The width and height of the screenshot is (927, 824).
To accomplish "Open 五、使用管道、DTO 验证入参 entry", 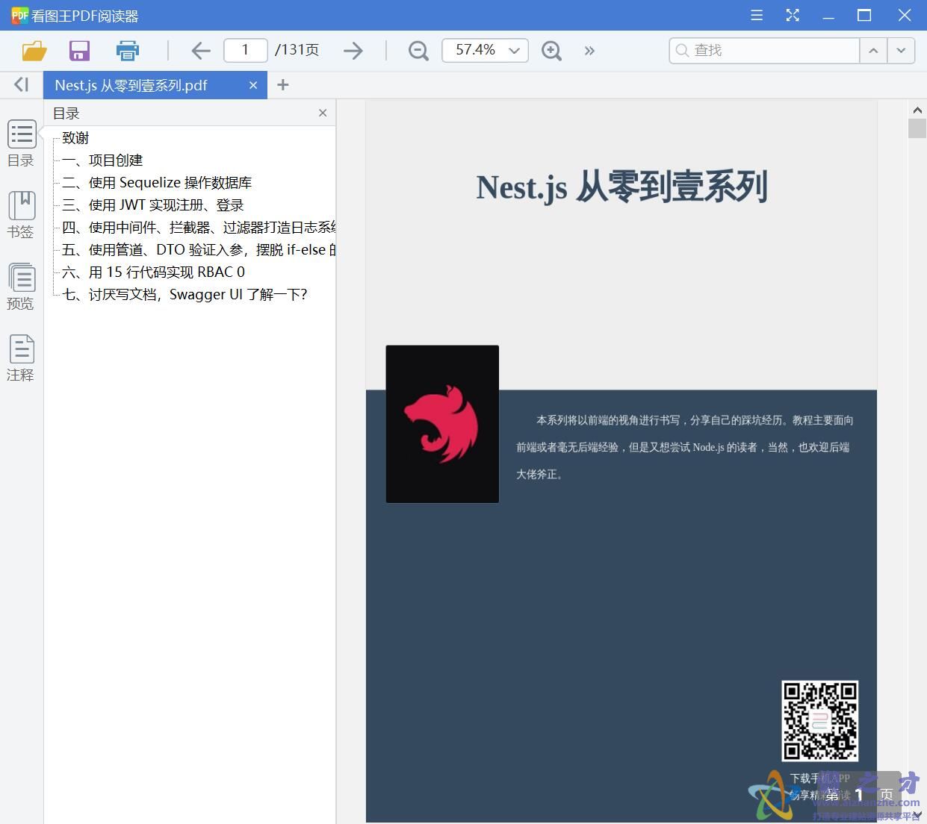I will click(x=199, y=250).
